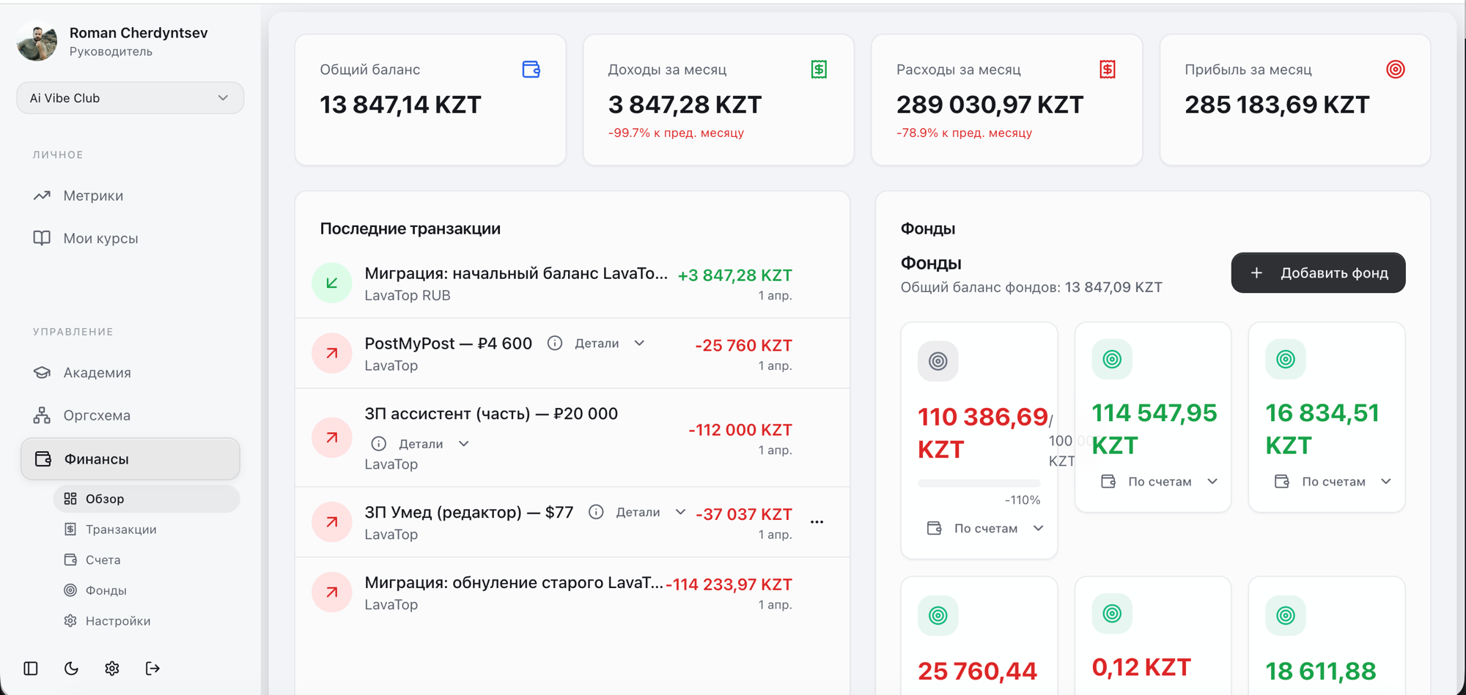Expand По счетам on the 114 547,95 fund
The height and width of the screenshot is (695, 1466).
pyautogui.click(x=1159, y=482)
